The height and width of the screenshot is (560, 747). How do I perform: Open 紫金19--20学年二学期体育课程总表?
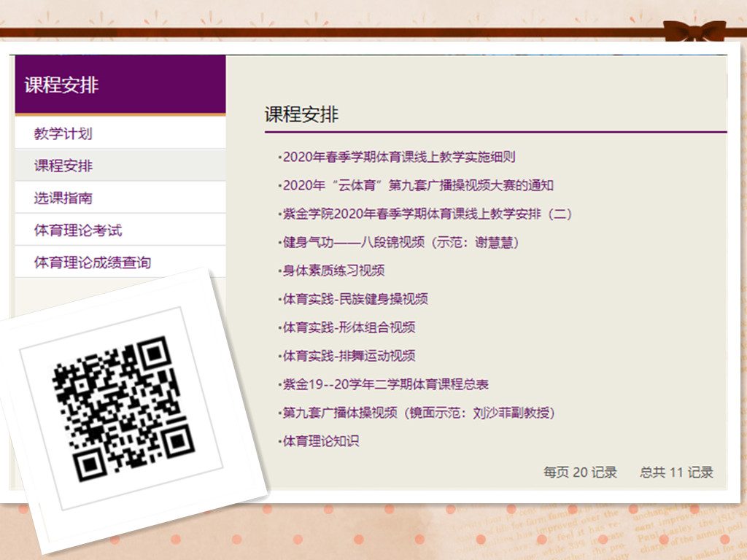click(385, 384)
